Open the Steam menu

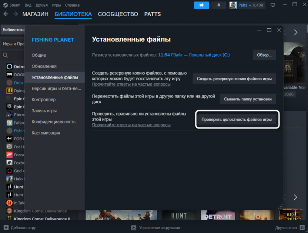pyautogui.click(x=15, y=5)
